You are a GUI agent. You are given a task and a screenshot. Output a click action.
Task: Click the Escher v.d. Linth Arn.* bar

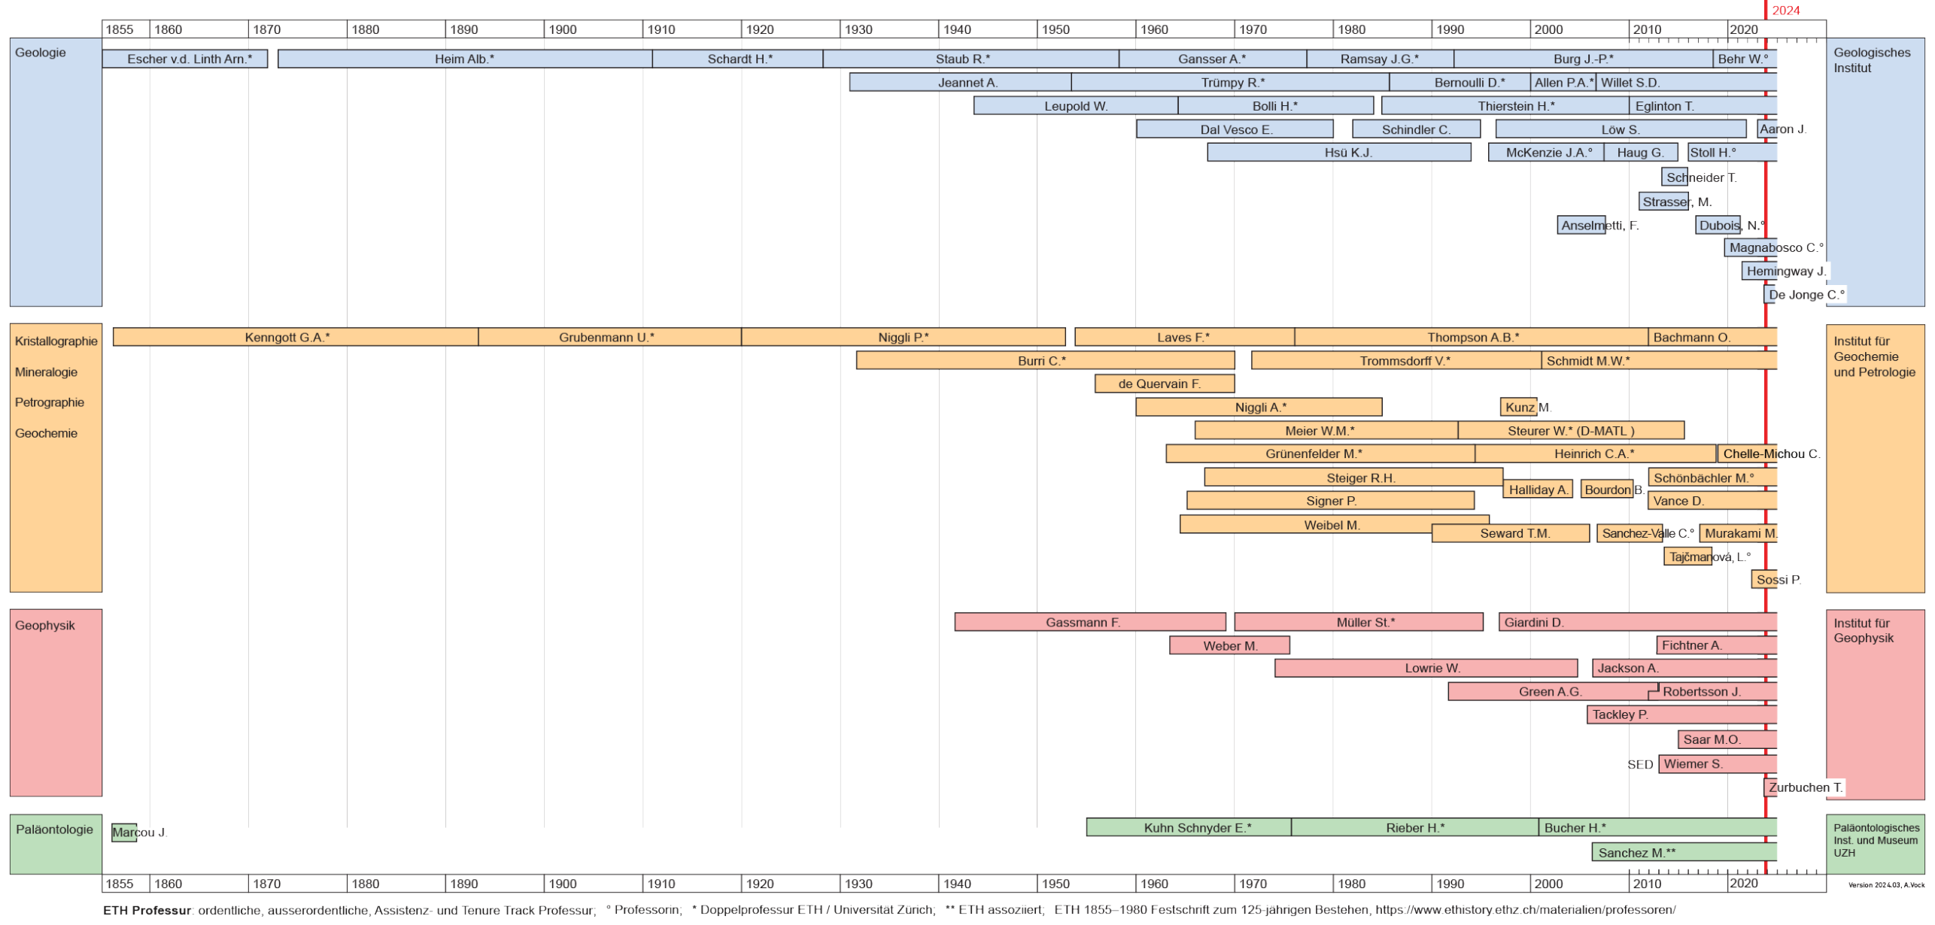[184, 59]
